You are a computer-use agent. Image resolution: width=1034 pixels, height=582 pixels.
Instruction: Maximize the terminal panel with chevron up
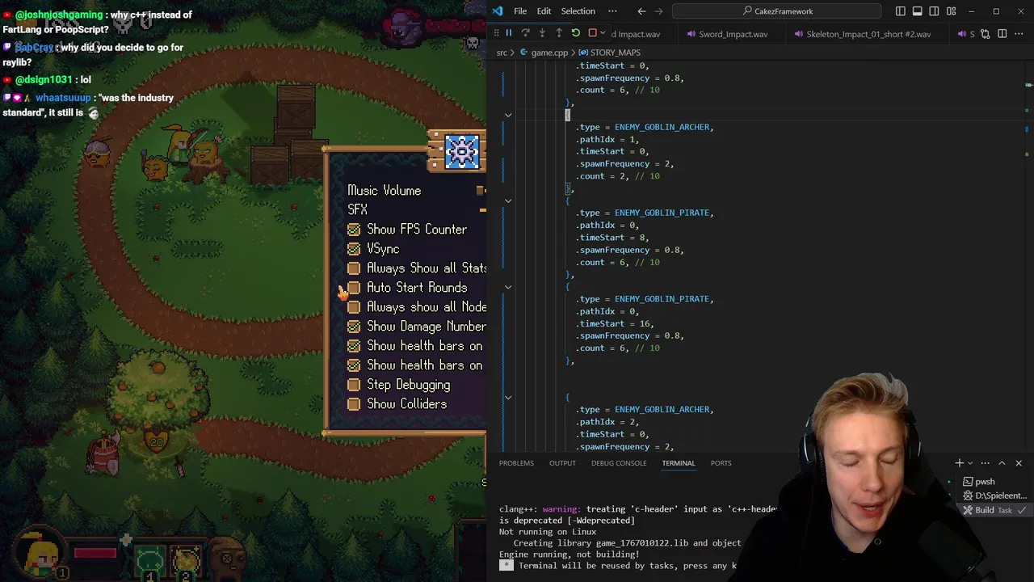1002,463
